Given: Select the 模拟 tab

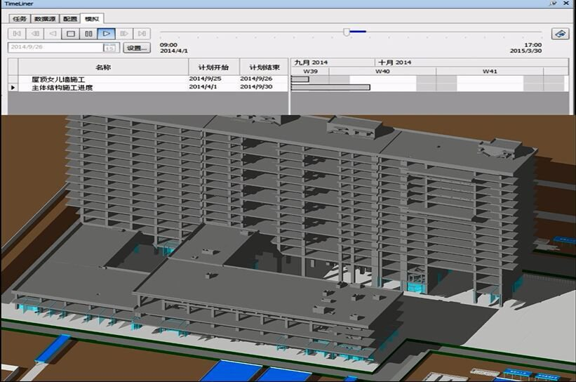Looking at the screenshot, I should (92, 18).
